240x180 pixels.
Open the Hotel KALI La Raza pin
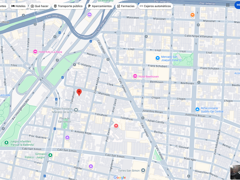(x=35, y=52)
